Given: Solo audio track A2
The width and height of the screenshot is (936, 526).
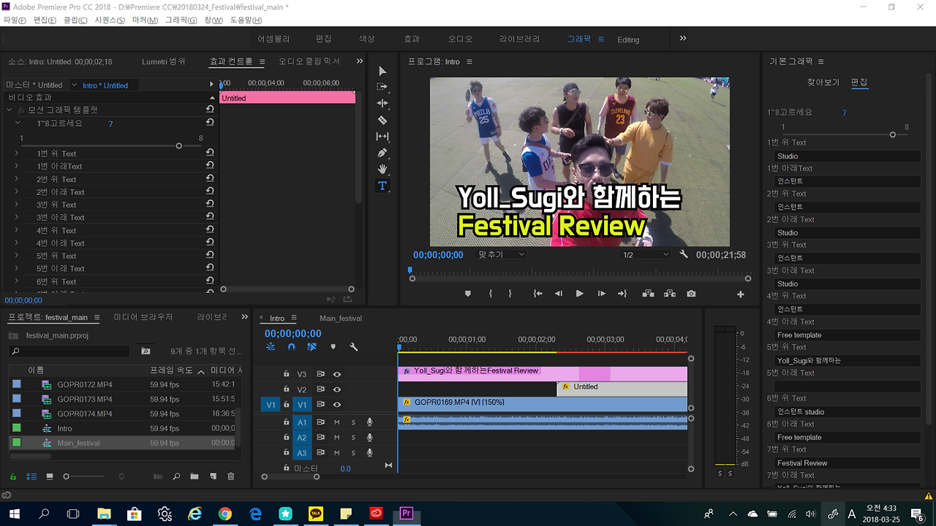Looking at the screenshot, I should 353,438.
